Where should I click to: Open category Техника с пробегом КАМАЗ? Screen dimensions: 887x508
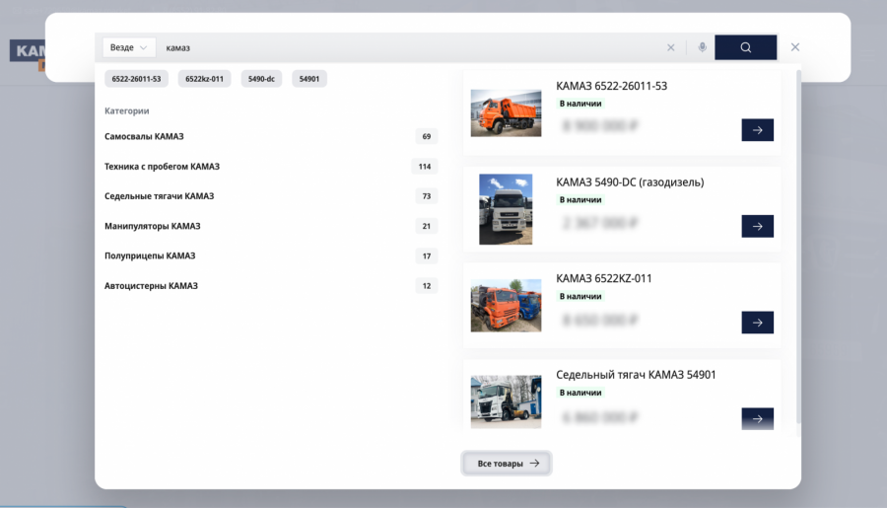click(162, 167)
